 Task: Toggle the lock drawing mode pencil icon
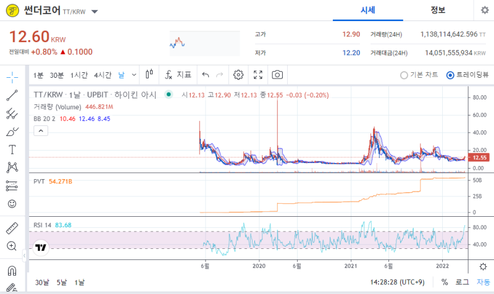click(x=12, y=288)
